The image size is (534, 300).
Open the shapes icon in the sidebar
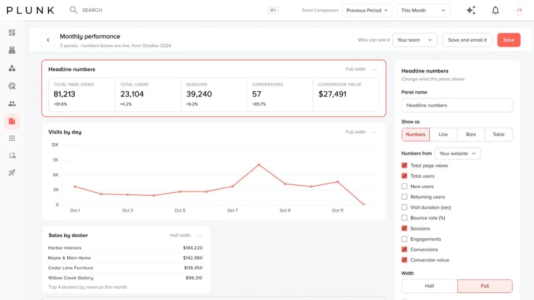click(12, 68)
